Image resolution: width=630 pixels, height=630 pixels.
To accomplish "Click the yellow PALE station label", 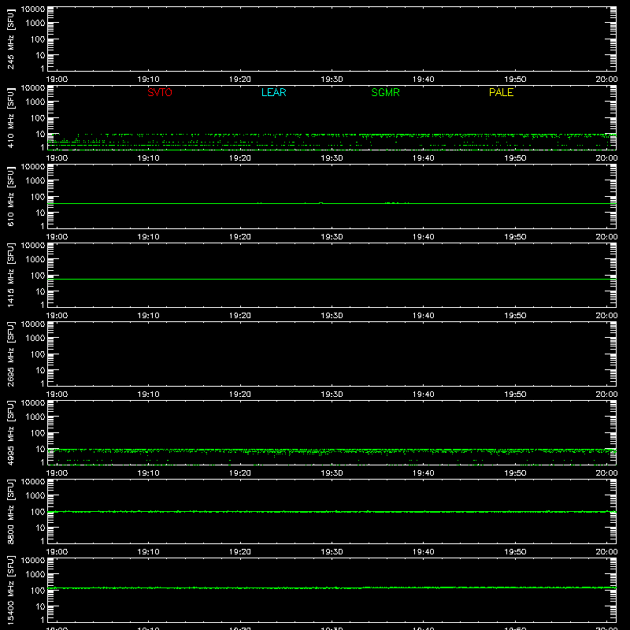I will (501, 92).
